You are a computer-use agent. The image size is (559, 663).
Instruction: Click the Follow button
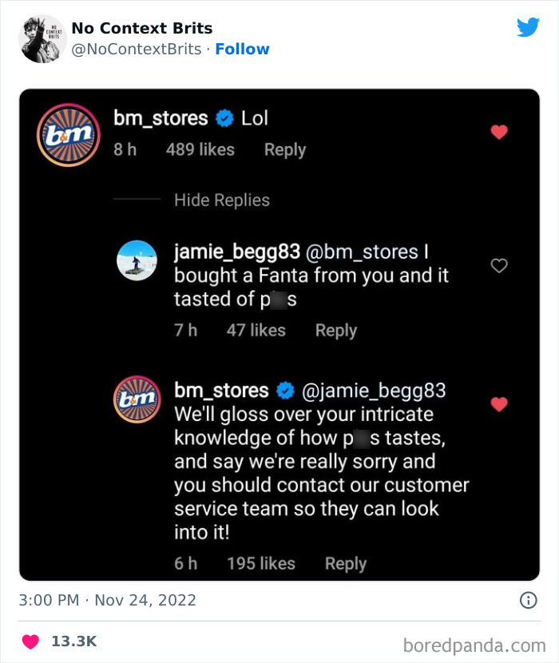243,49
